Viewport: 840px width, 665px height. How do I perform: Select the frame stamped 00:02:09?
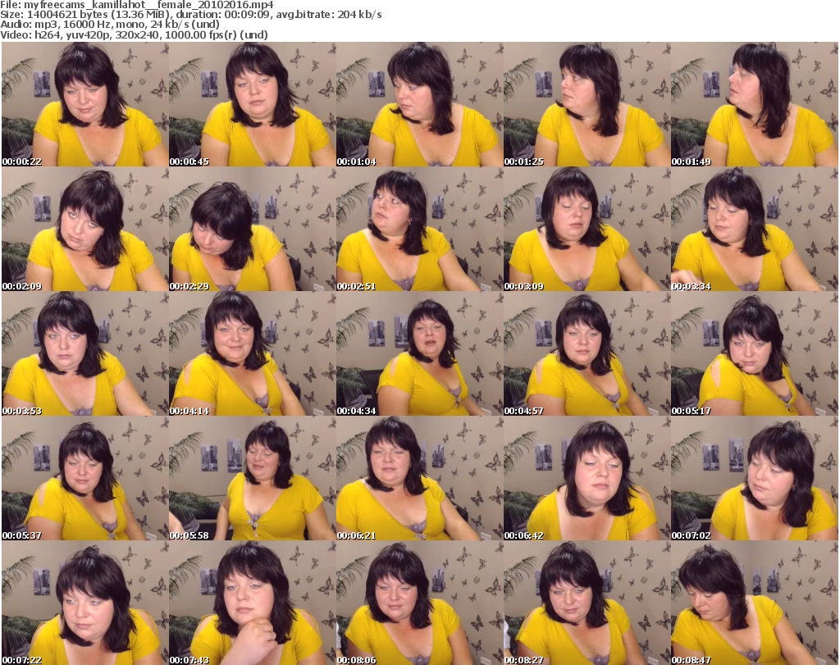(x=85, y=229)
